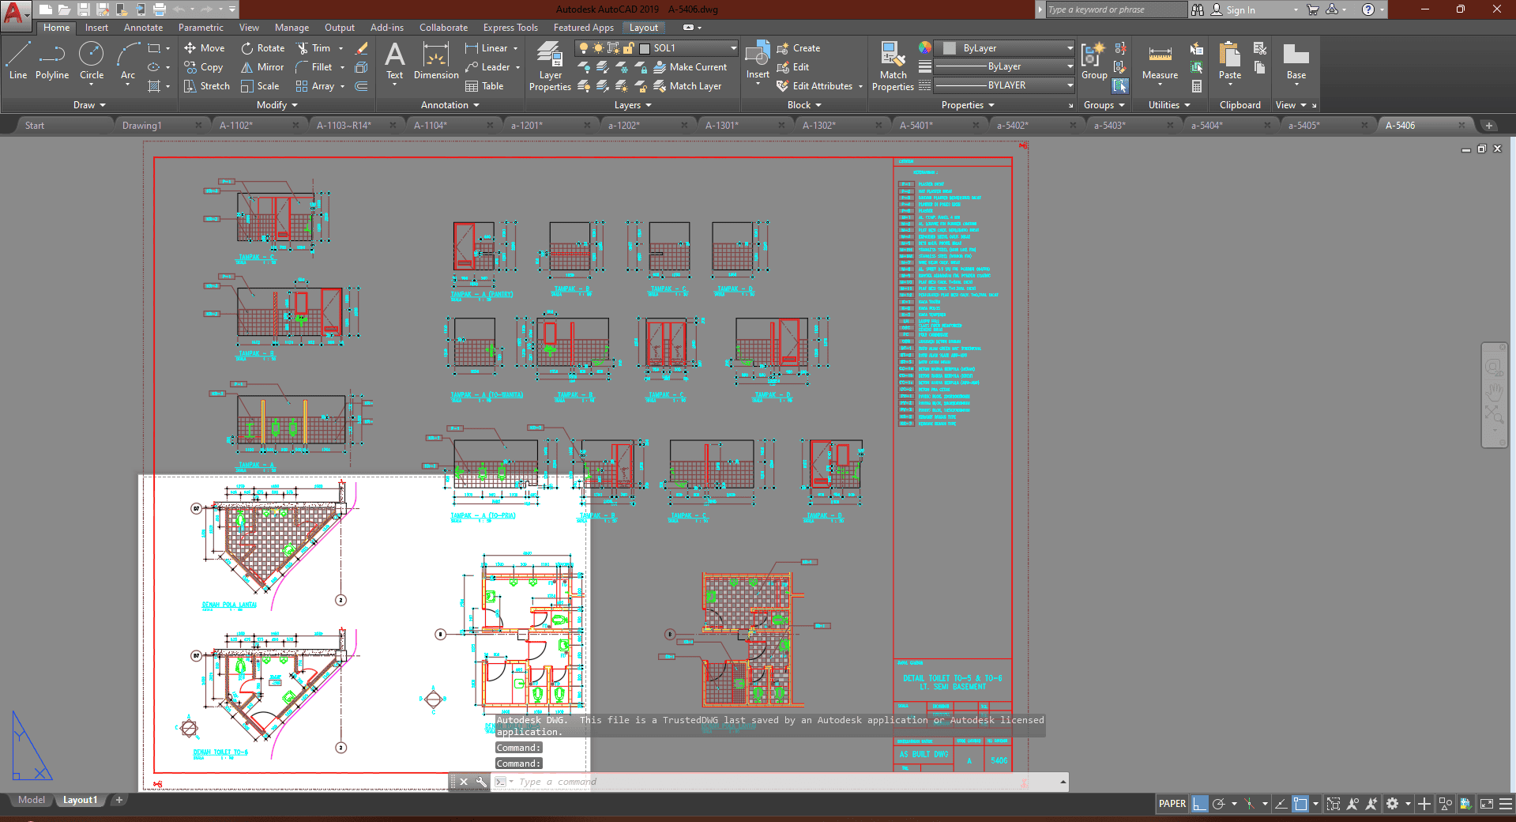This screenshot has height=822, width=1516.
Task: Switch to the A-1201 drawing tab
Action: point(527,126)
